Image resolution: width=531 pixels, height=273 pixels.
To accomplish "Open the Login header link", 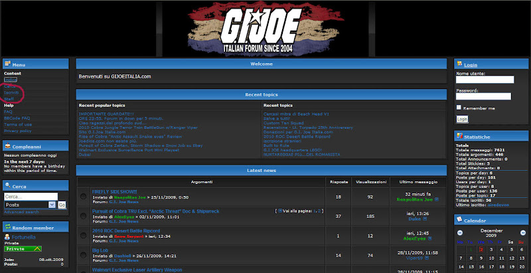I will pos(471,64).
